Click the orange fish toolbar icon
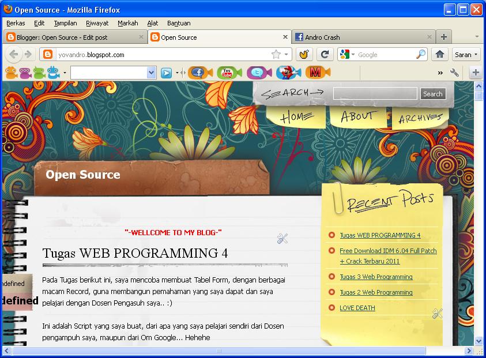 [11, 73]
